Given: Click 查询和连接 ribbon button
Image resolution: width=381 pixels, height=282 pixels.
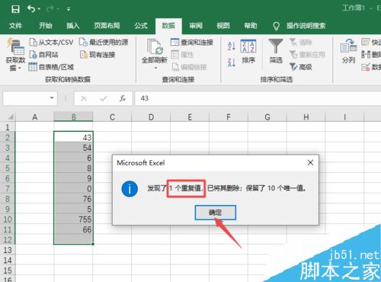Looking at the screenshot, I should (192, 42).
